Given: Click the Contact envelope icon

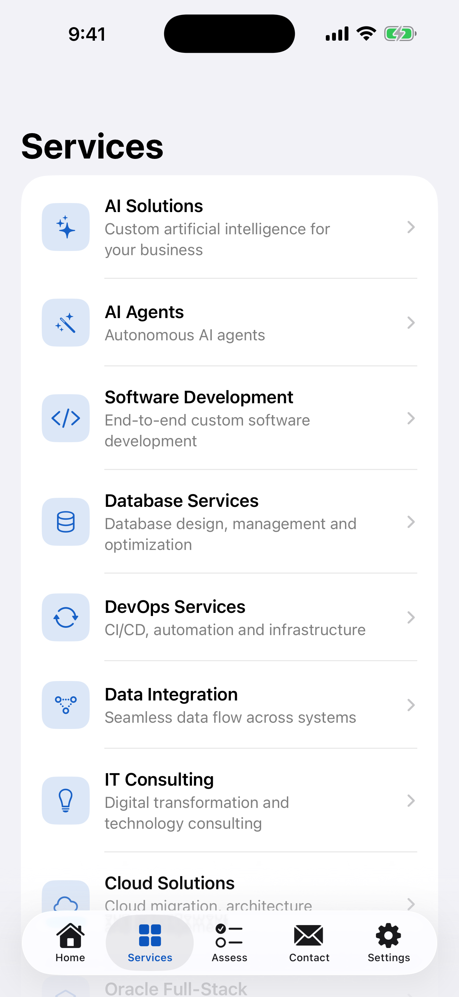Looking at the screenshot, I should (309, 935).
